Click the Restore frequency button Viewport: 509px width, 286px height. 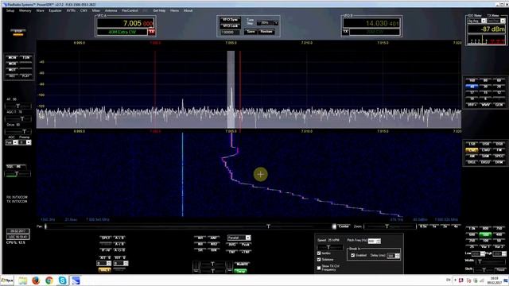266,32
